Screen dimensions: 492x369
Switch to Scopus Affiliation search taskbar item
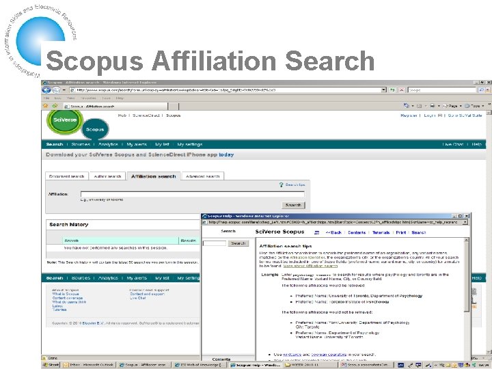point(144,365)
